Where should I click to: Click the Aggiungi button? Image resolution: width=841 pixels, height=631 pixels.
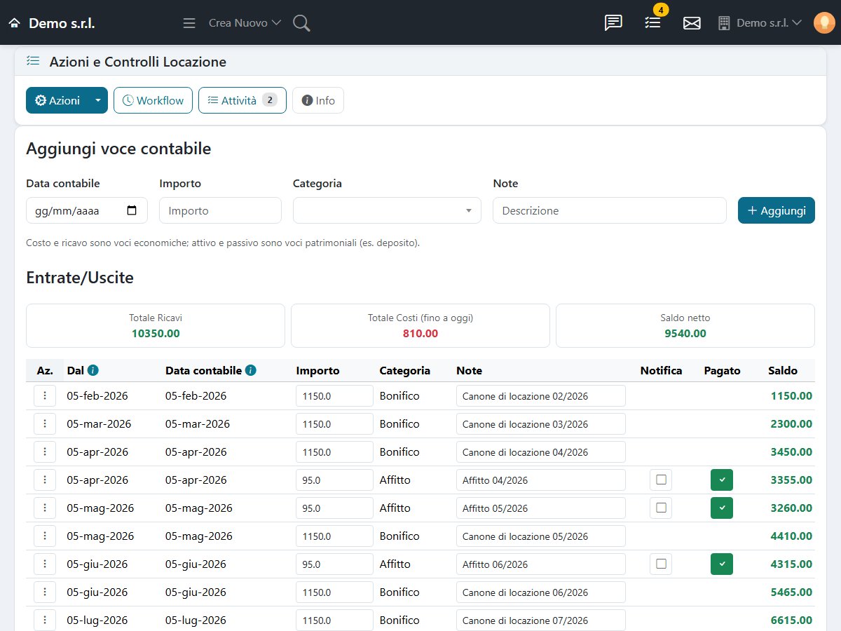(777, 210)
